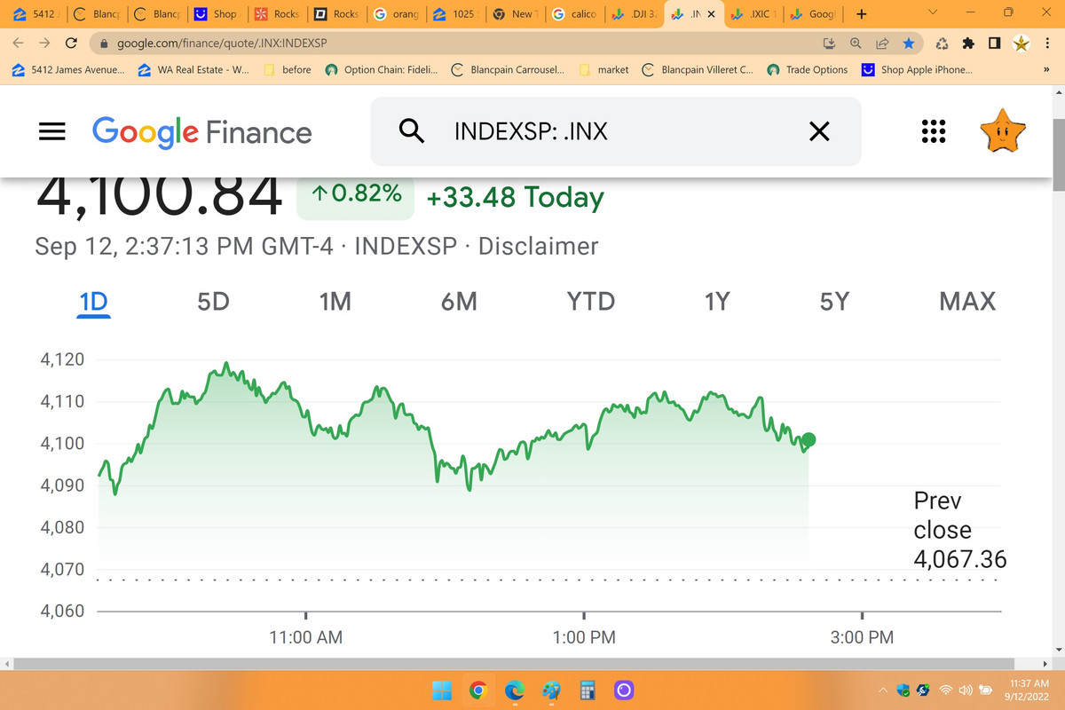
Task: Open the 5412 James Avenue bookmark
Action: 68,69
